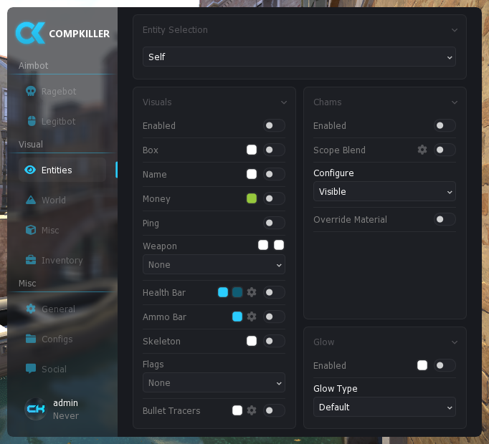489x444 pixels.
Task: Collapse the Entity Selection section chevron
Action: pyautogui.click(x=455, y=30)
